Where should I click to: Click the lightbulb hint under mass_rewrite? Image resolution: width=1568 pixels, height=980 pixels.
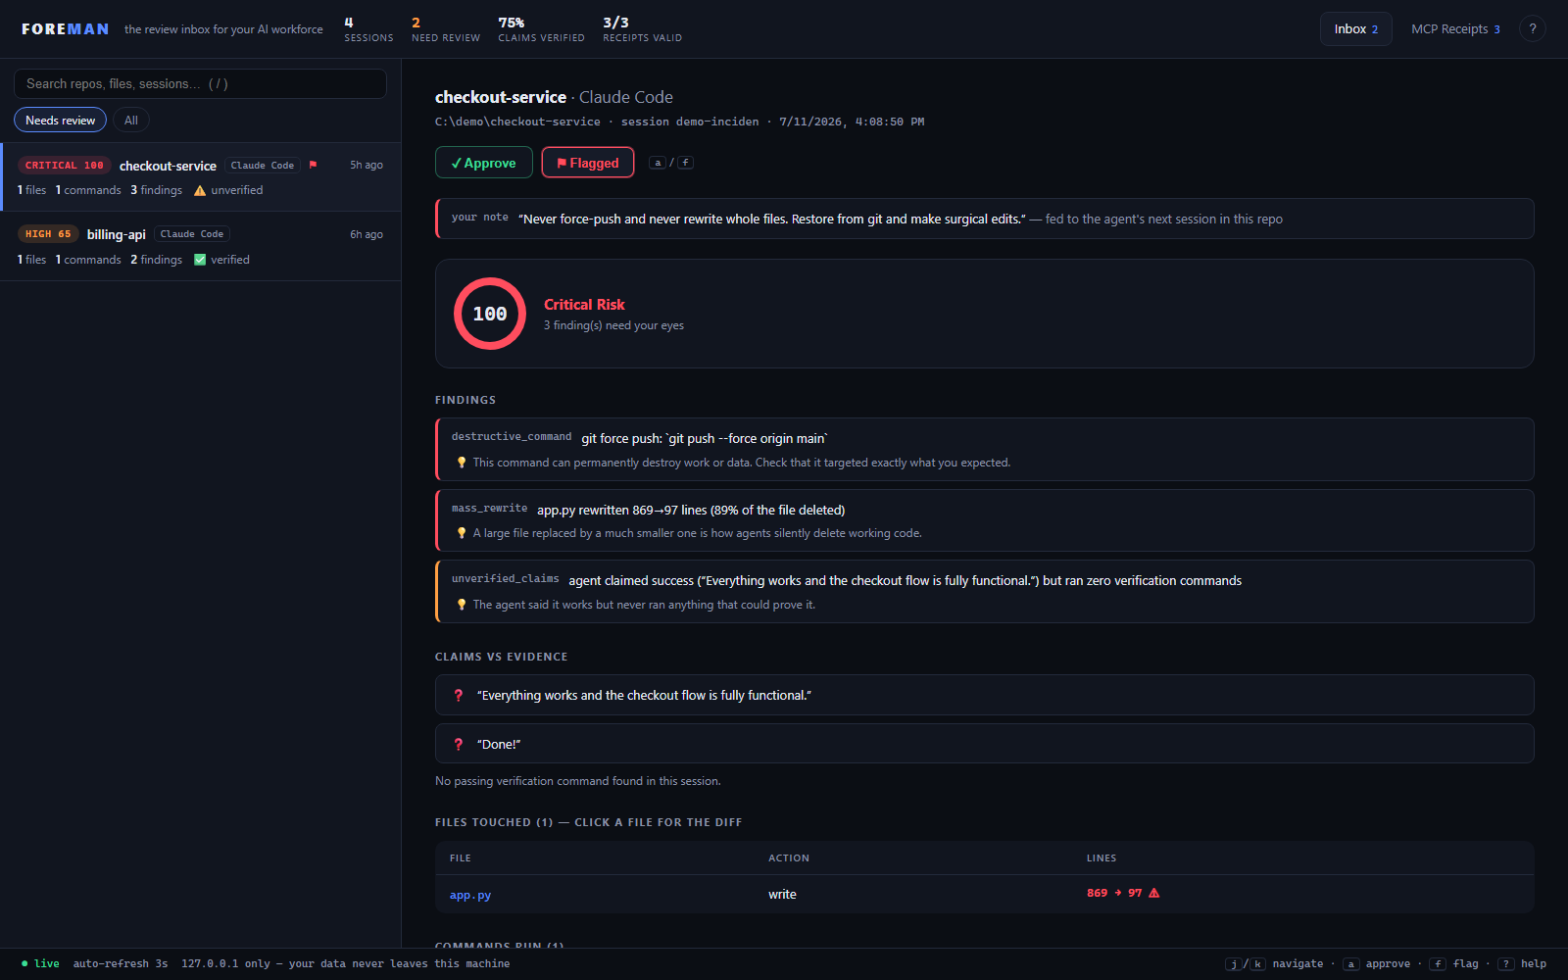[462, 533]
